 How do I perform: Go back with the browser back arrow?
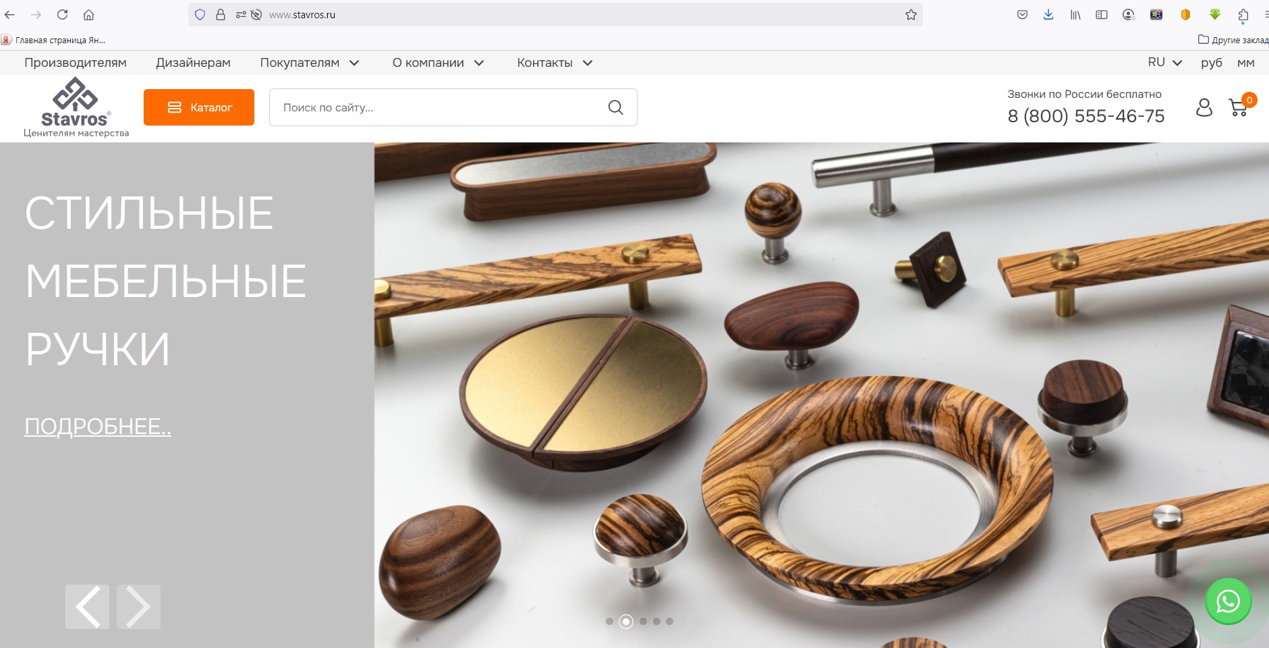point(9,15)
